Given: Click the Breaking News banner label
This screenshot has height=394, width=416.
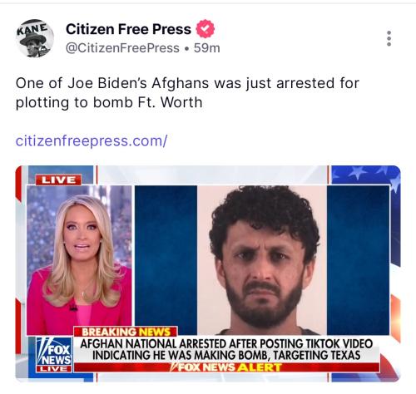Looking at the screenshot, I should pos(126,332).
